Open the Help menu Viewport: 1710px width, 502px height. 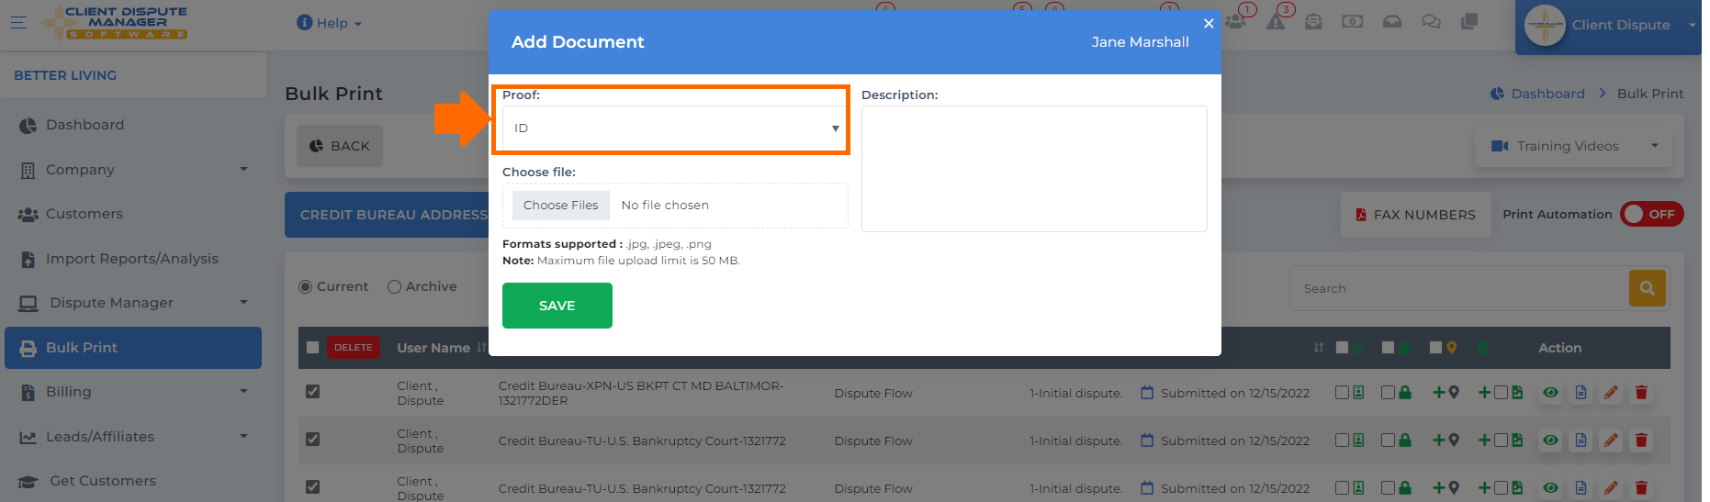[330, 23]
